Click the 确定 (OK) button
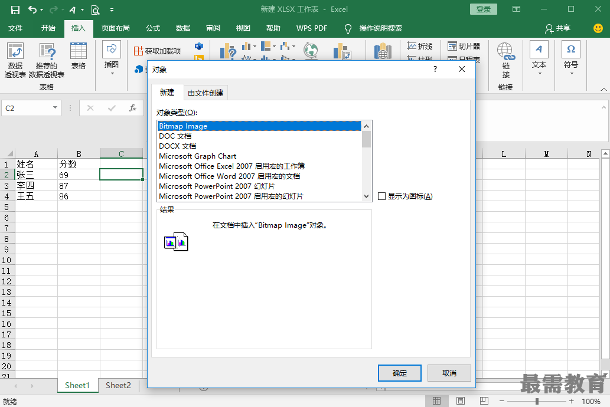Viewport: 610px width, 407px height. point(400,373)
